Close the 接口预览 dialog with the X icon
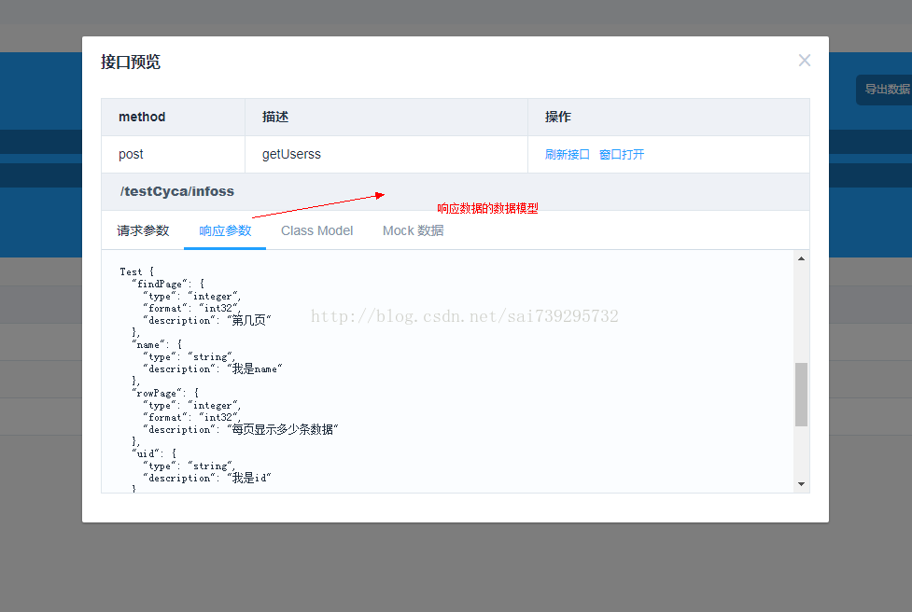The width and height of the screenshot is (912, 612). coord(805,61)
